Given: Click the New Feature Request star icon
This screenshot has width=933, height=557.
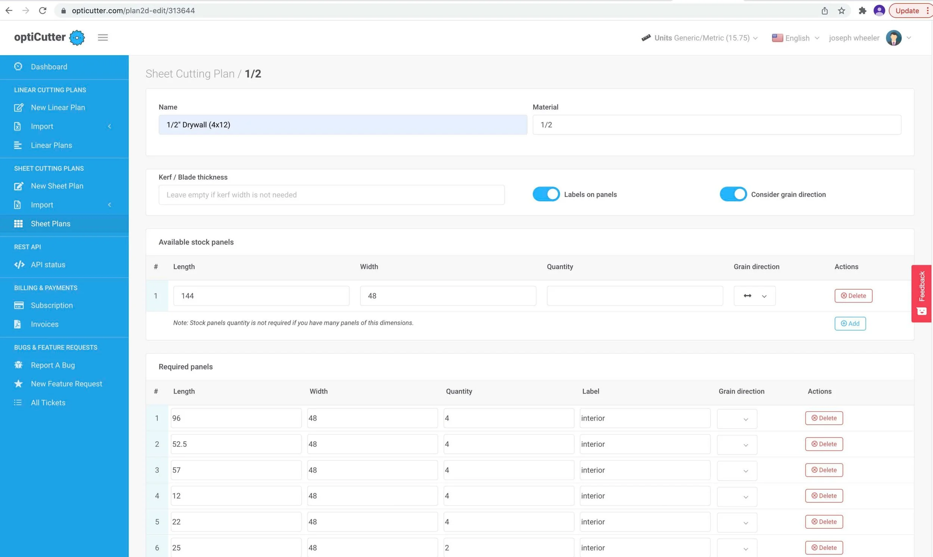Looking at the screenshot, I should (x=18, y=383).
